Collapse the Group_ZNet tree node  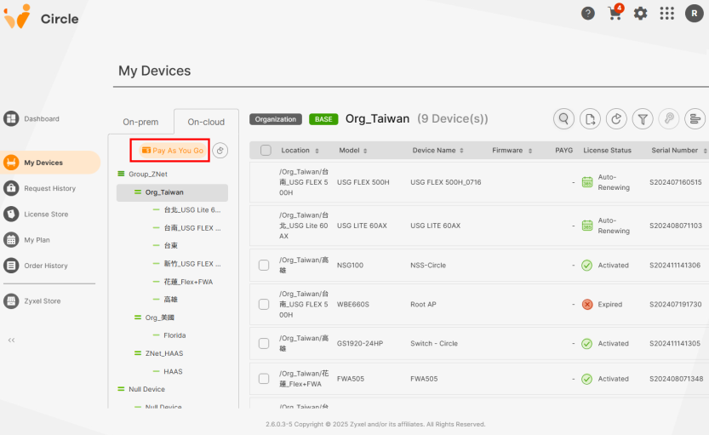(121, 175)
